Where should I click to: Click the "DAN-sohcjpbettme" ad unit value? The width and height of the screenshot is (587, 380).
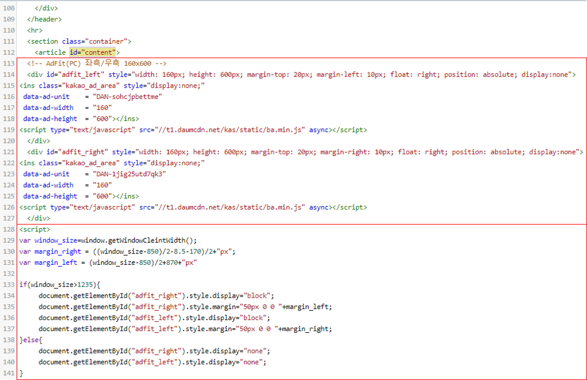pos(127,97)
